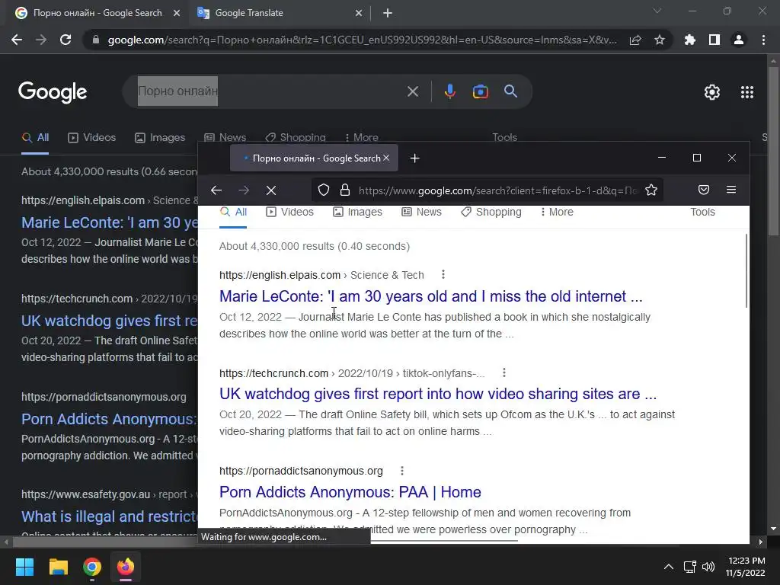Open Google apps grid icon
Screen dimensions: 780x585
(x=747, y=92)
